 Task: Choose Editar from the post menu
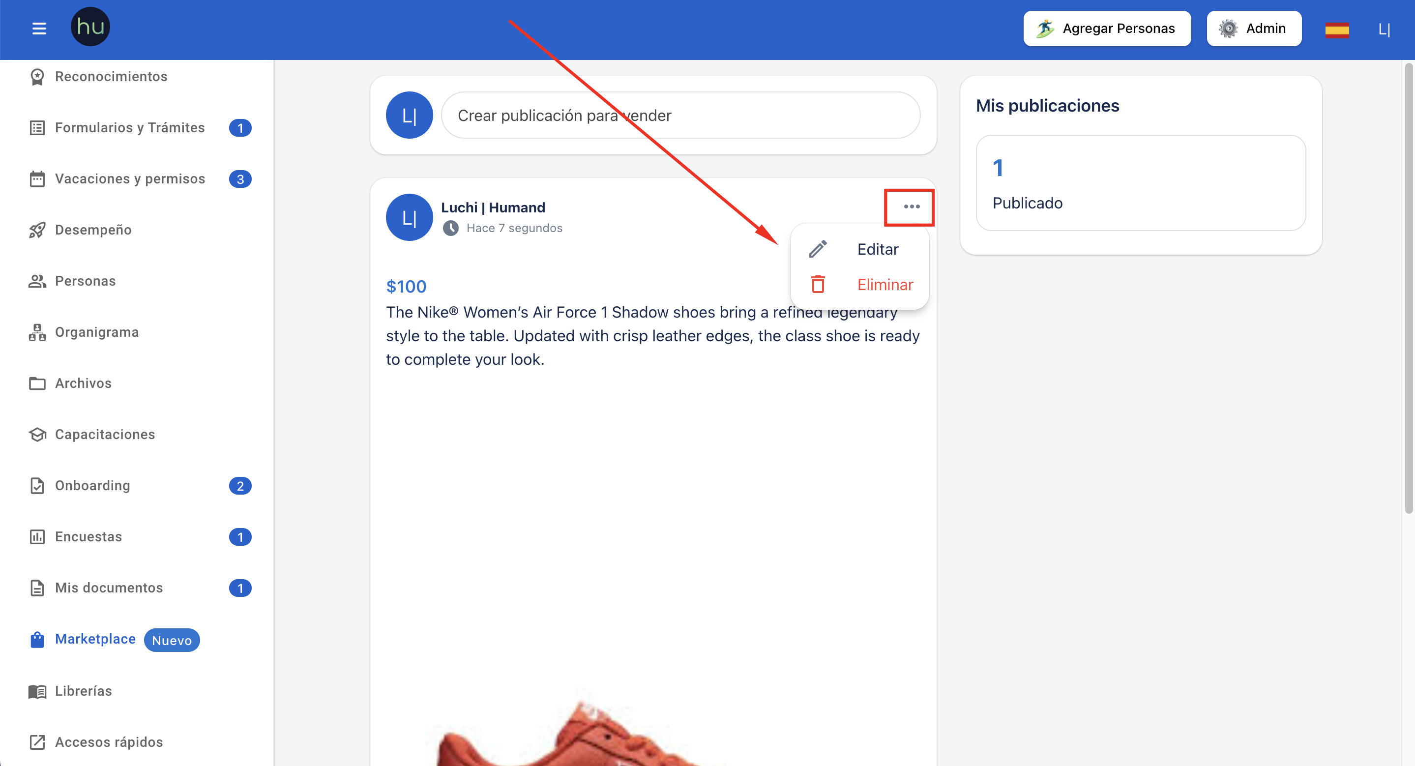(x=859, y=249)
